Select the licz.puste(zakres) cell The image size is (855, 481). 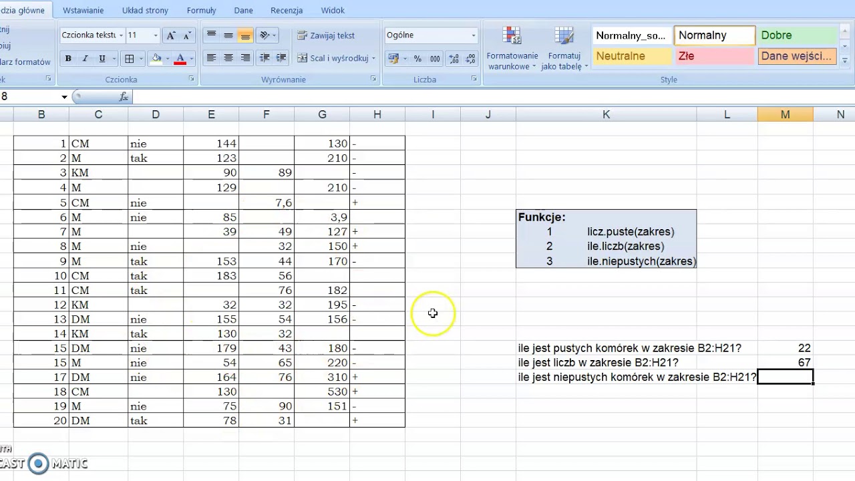pyautogui.click(x=631, y=232)
